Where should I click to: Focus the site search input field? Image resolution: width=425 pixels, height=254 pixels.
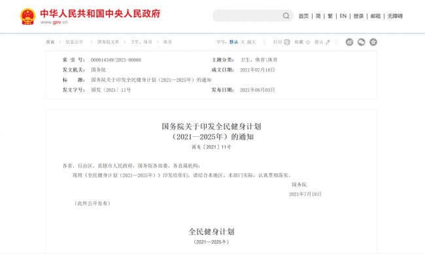click(x=253, y=16)
